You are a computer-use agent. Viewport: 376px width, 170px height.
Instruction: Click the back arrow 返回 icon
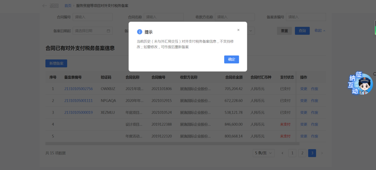pyautogui.click(x=45, y=6)
